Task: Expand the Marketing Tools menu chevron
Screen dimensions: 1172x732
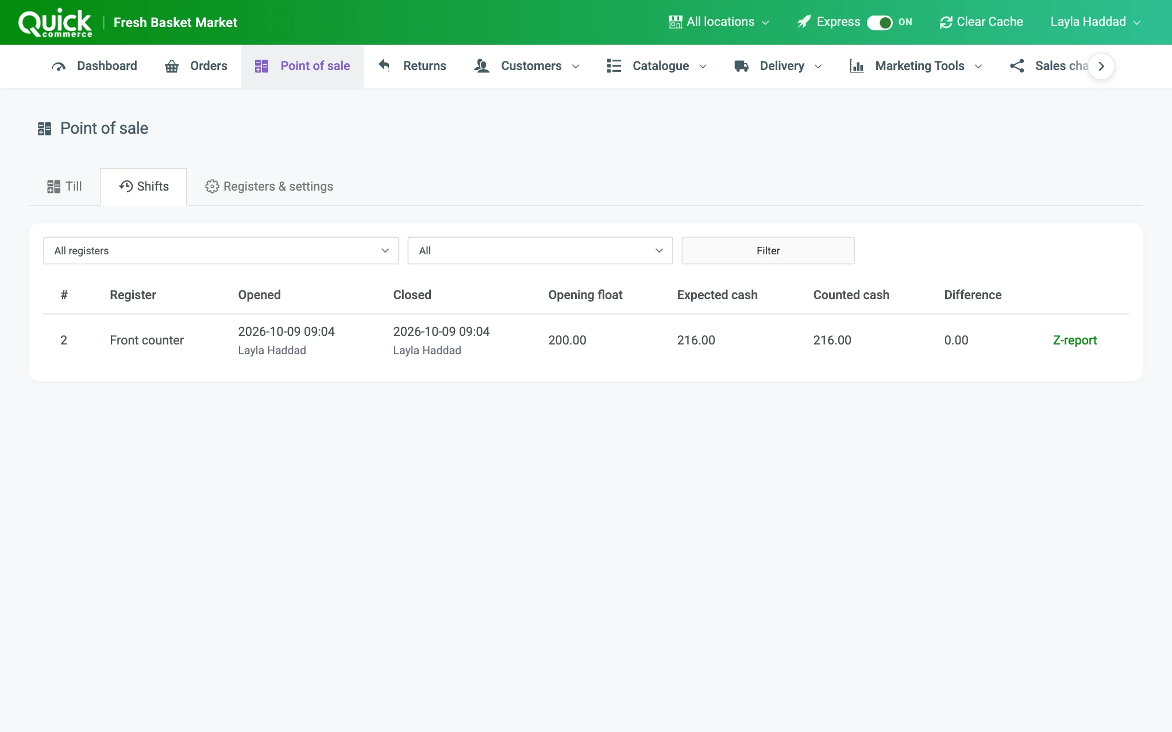Action: 978,67
